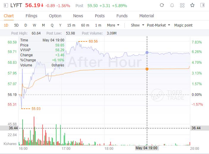Switch to the Funds tab
The height and width of the screenshot is (154, 209).
pos(122,16)
